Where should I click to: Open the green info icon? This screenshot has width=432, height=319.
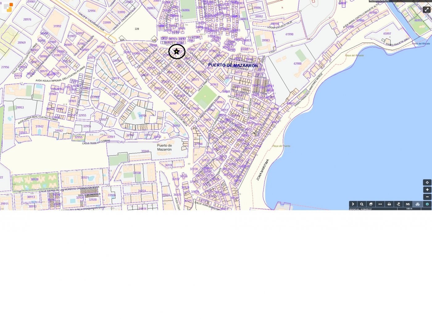pyautogui.click(x=427, y=204)
